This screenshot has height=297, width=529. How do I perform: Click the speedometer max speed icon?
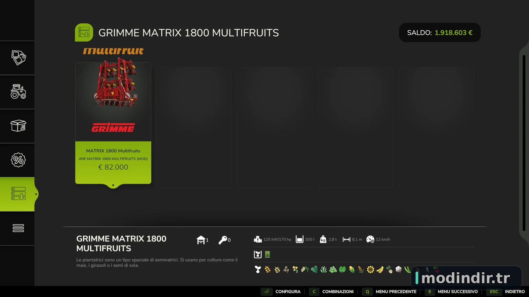coord(370,239)
